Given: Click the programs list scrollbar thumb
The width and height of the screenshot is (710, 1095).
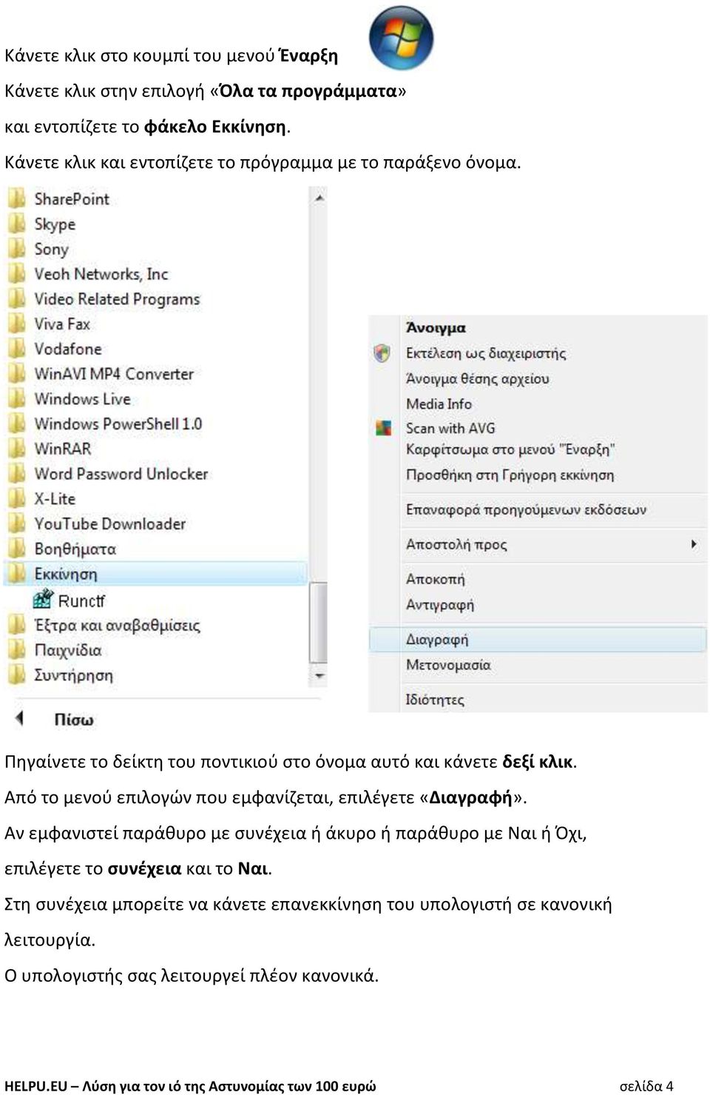Looking at the screenshot, I should (x=319, y=622).
